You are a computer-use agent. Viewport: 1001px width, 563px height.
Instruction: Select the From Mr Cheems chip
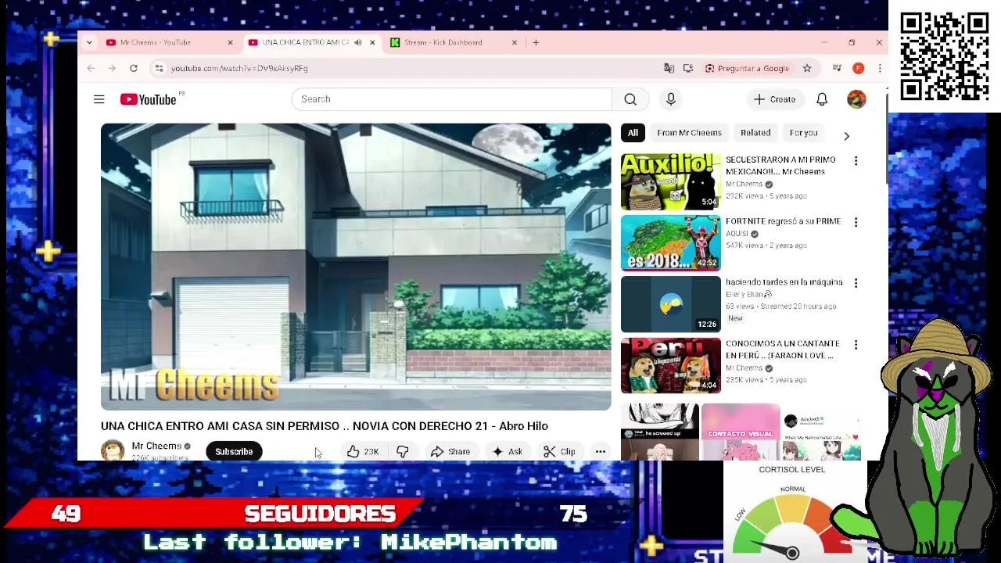click(689, 133)
